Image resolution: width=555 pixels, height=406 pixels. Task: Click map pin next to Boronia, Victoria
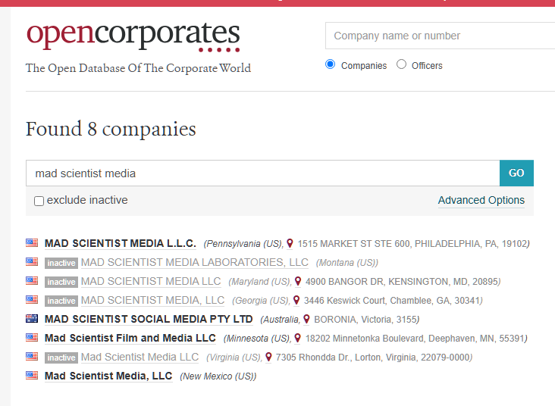coord(307,319)
